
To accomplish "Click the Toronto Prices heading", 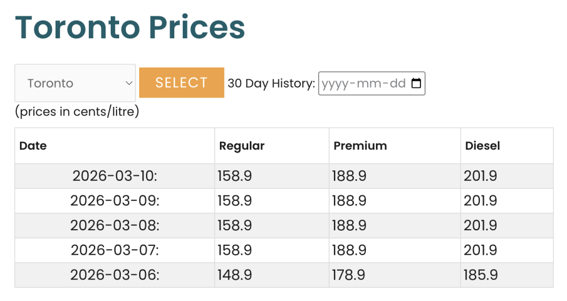I will (x=130, y=27).
